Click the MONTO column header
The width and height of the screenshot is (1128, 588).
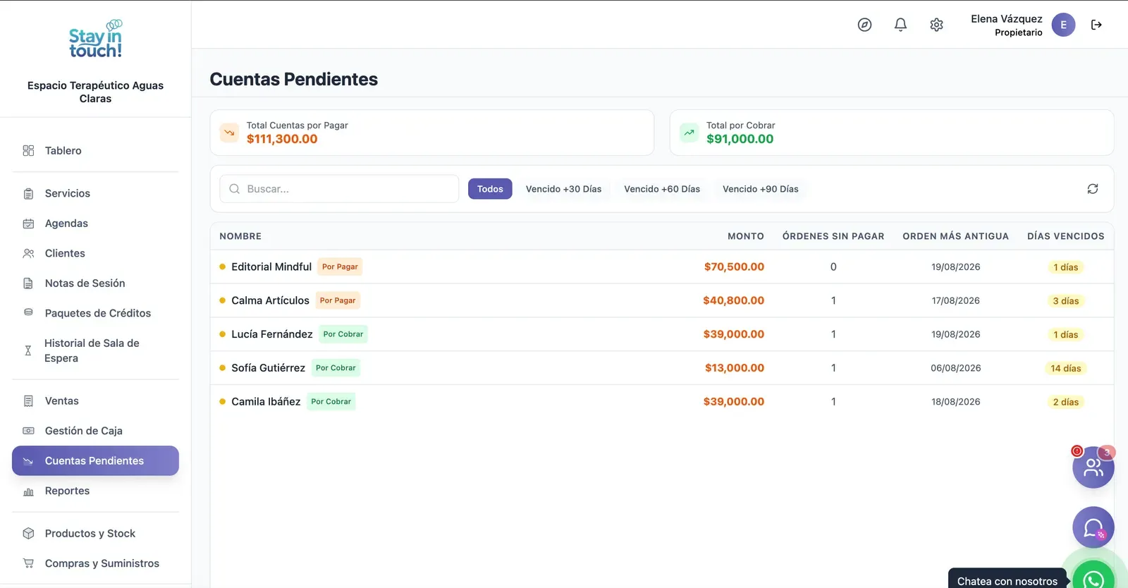[x=746, y=236]
